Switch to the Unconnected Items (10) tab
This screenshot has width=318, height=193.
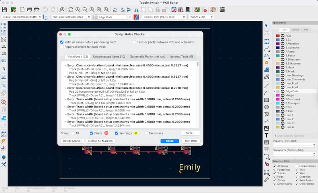coord(109,57)
